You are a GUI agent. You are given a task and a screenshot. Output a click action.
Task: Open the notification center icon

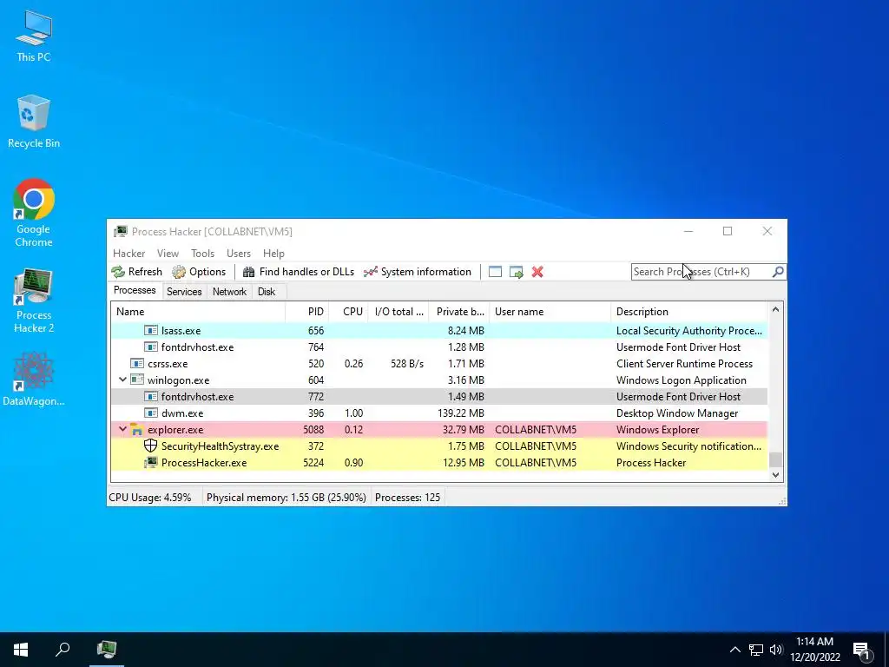tap(862, 650)
